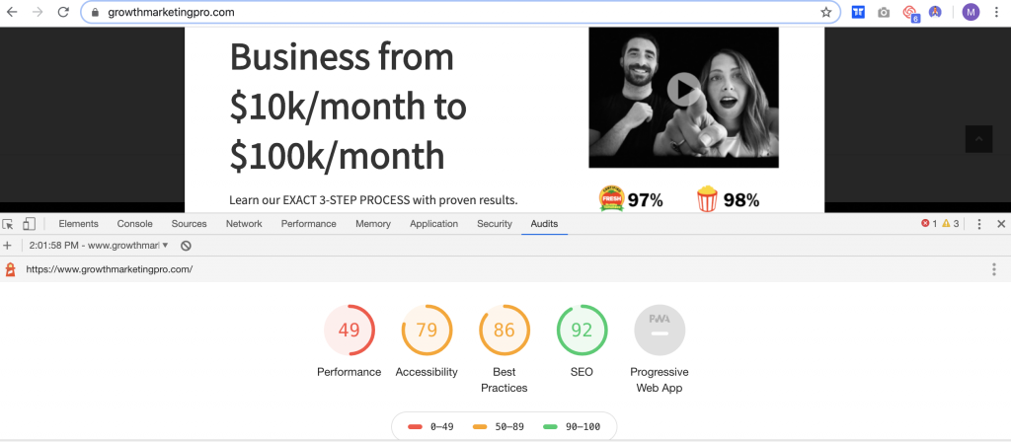Screen dimensions: 1011x442
Task: Toggle the device toolbar icon
Action: 29,224
